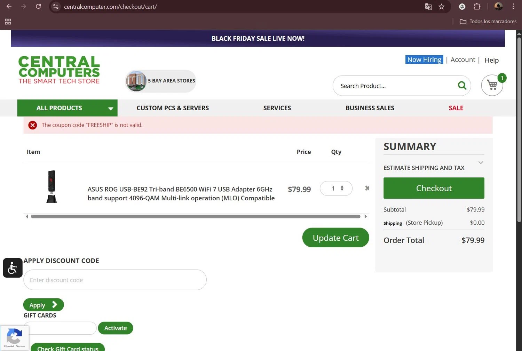522x351 pixels.
Task: Bookmark this page with star icon
Action: pyautogui.click(x=442, y=7)
